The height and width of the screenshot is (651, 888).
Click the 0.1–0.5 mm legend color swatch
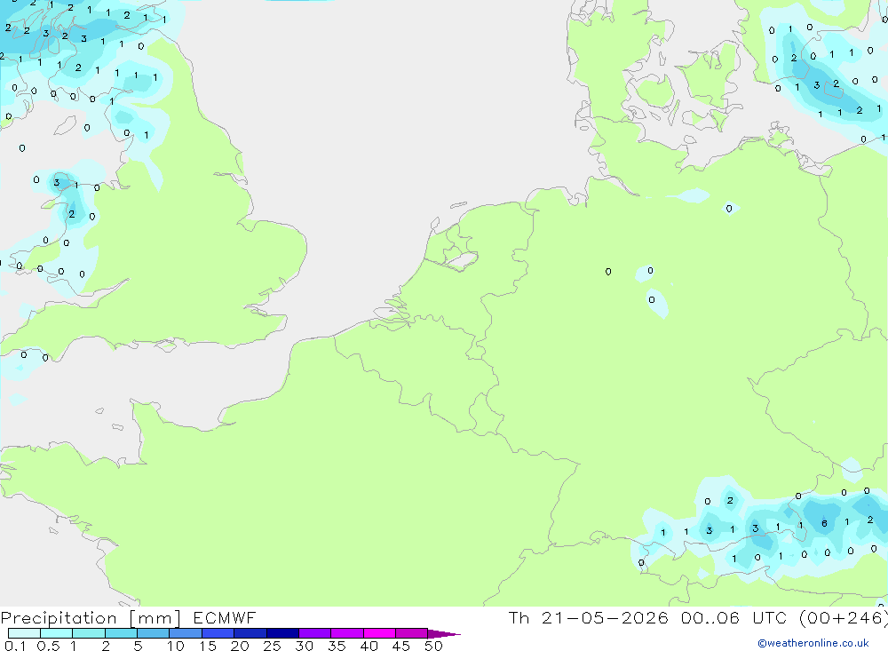click(x=24, y=633)
